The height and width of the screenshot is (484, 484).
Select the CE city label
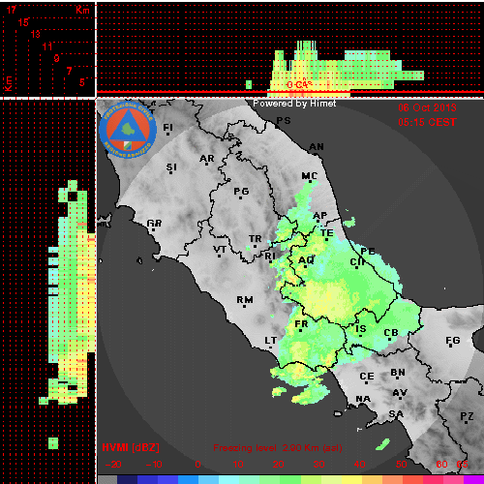367,377
